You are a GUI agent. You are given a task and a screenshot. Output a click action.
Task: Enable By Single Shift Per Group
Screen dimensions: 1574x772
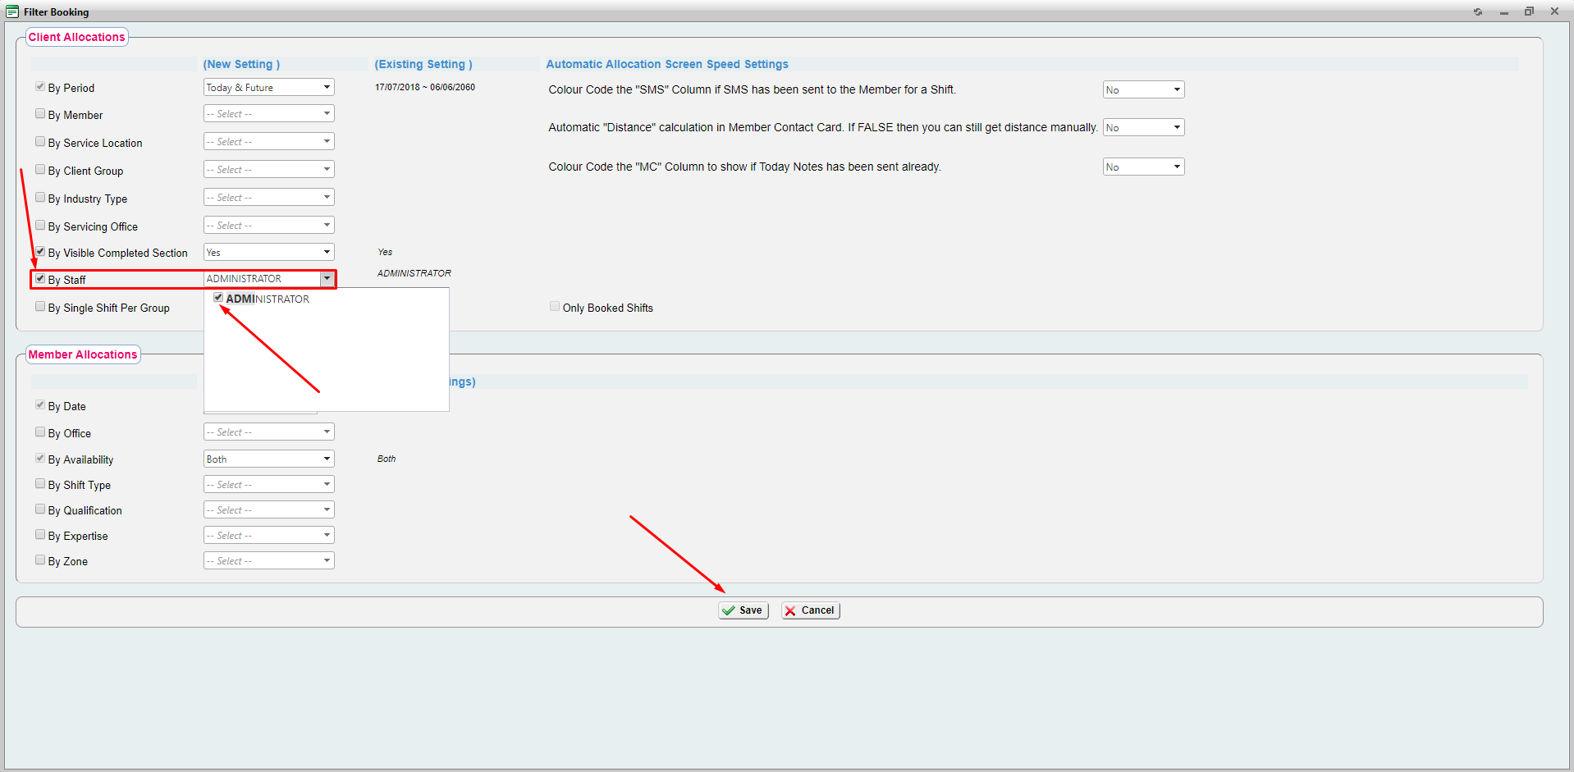(x=40, y=307)
